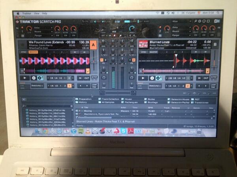The image size is (237, 177).
Task: Set loop IN point on Deck B
Action: (199, 78)
